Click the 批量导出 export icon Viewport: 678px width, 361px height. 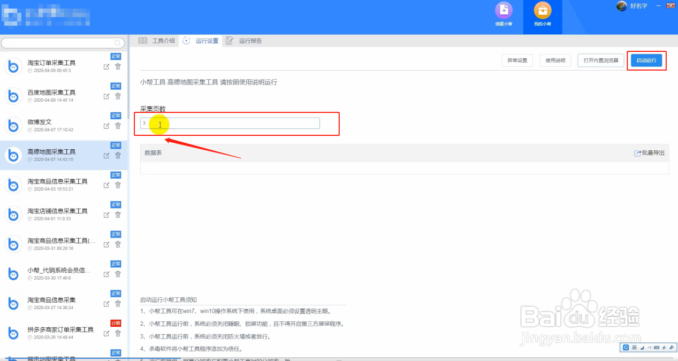(637, 153)
